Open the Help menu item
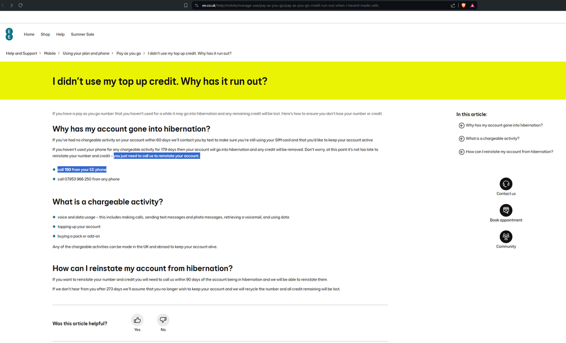 click(60, 34)
